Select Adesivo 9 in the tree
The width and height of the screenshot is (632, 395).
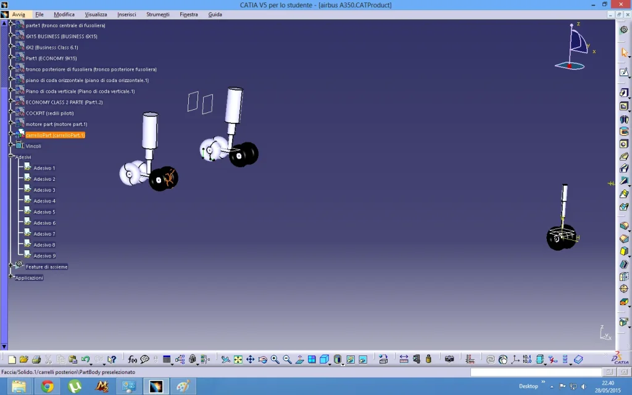click(x=44, y=256)
